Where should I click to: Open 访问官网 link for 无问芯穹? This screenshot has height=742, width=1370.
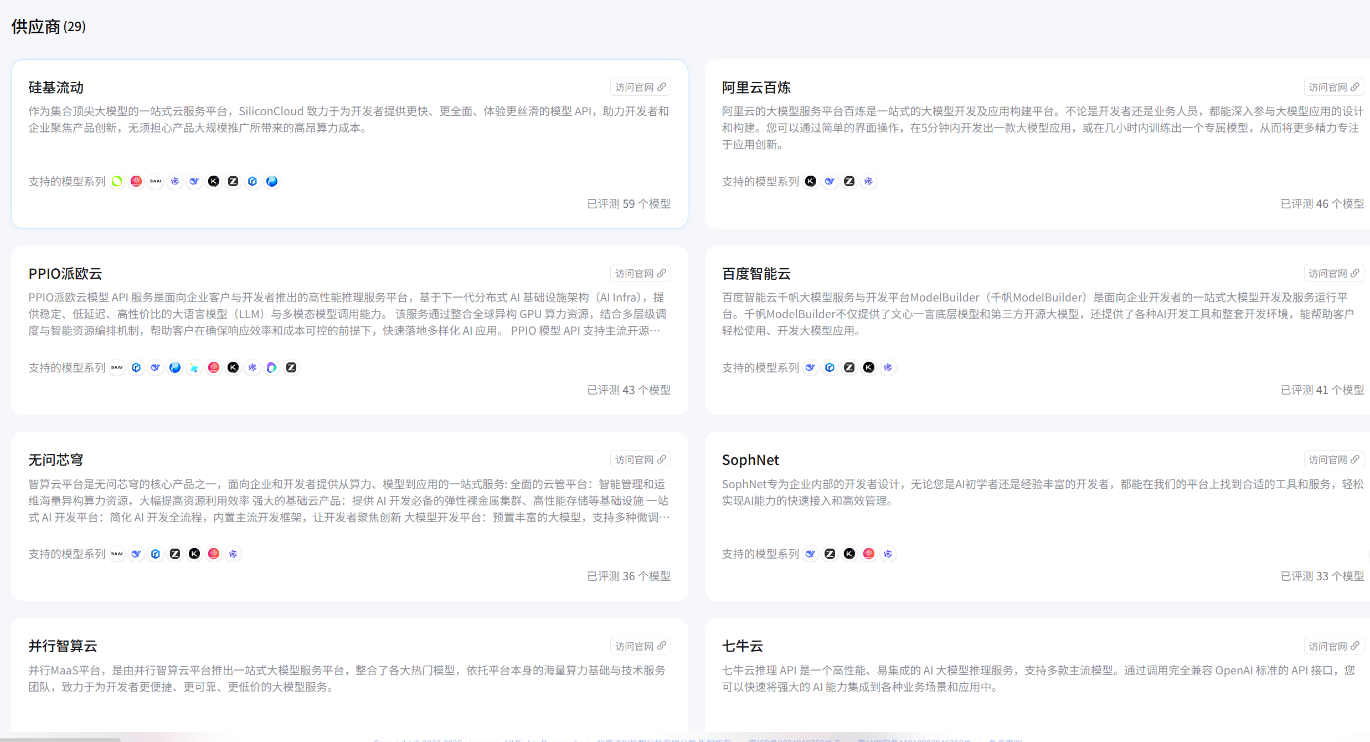tap(640, 459)
